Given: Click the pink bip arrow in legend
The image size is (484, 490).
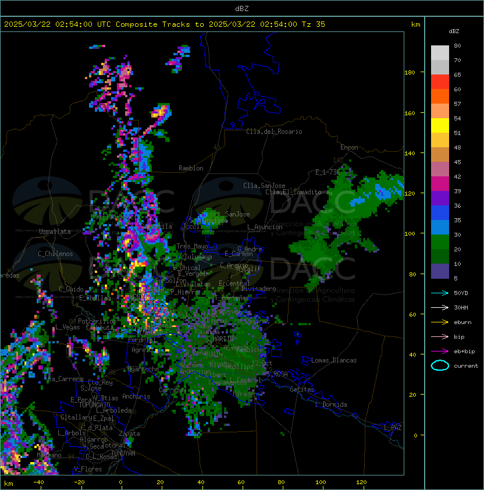Looking at the screenshot, I should [440, 336].
